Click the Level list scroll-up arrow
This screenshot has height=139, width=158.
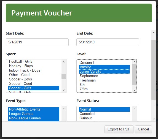134,62
